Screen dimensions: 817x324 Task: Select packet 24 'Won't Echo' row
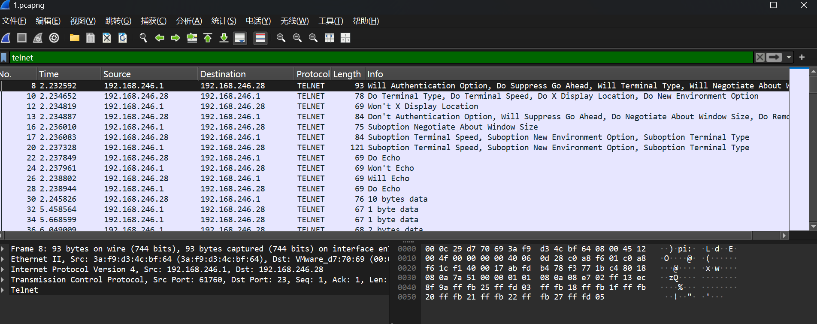395,168
